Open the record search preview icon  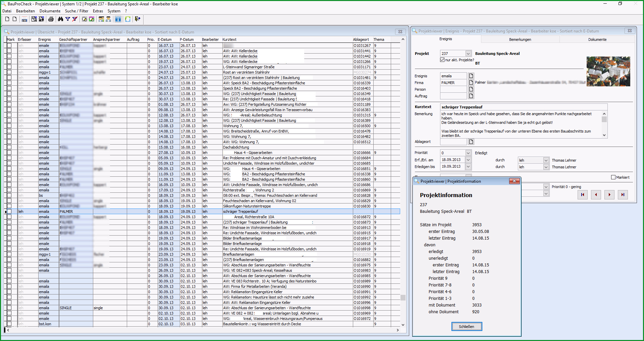(x=34, y=19)
